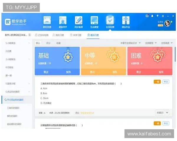Click the 单选 tag on the triangle question
The image size is (177, 141).
tap(166, 82)
